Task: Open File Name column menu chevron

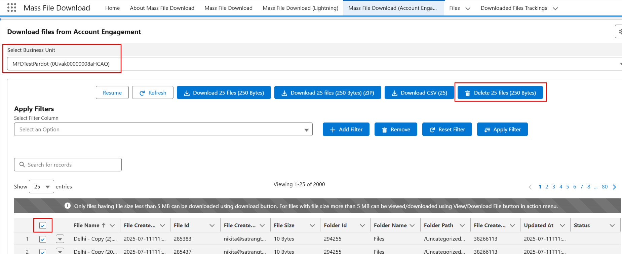Action: click(x=112, y=225)
